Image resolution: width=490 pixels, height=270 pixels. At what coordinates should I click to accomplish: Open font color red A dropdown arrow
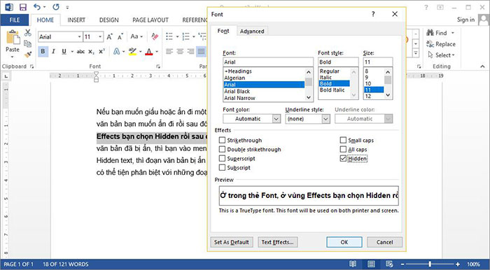pyautogui.click(x=157, y=52)
